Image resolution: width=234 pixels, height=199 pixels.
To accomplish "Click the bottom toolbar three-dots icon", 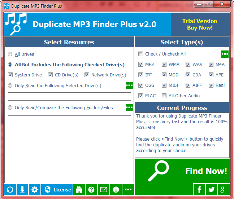I will tap(128, 190).
